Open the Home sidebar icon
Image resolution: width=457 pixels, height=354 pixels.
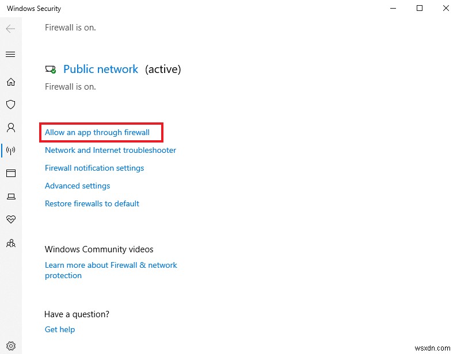click(10, 82)
